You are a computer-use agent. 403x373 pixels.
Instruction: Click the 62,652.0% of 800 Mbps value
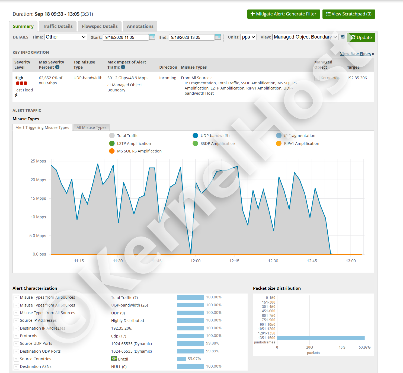[50, 80]
